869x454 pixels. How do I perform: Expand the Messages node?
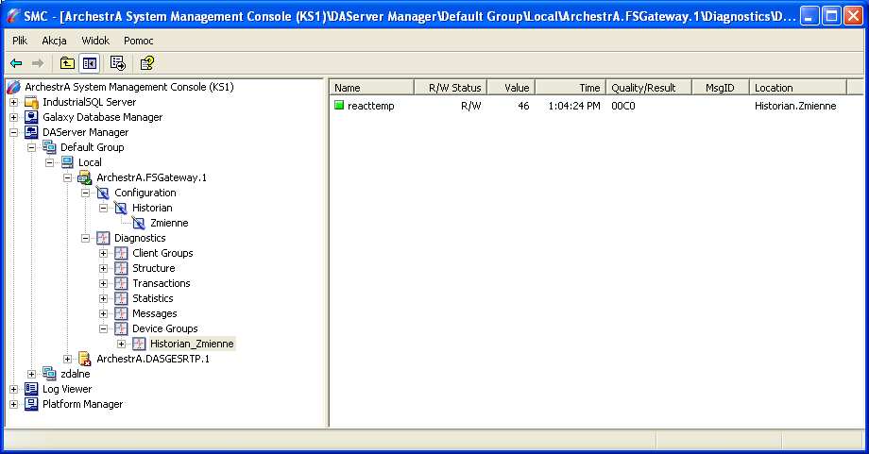pyautogui.click(x=103, y=313)
